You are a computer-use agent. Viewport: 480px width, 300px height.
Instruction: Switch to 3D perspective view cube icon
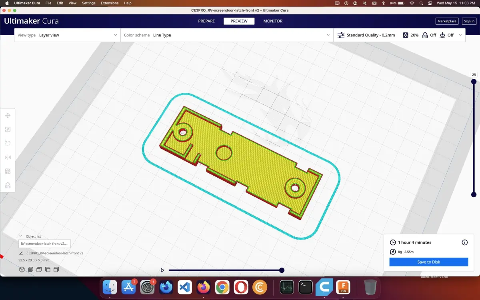pos(22,270)
